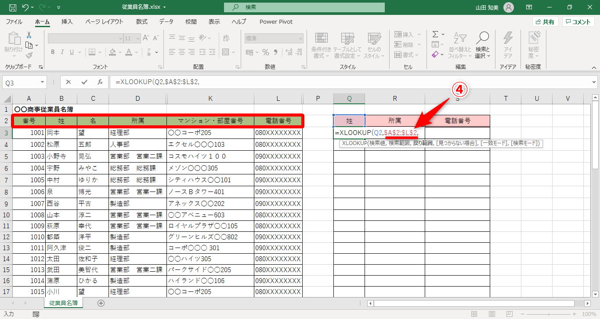Image resolution: width=600 pixels, height=319 pixels.
Task: Undo the last action in the title bar
Action: pos(25,7)
